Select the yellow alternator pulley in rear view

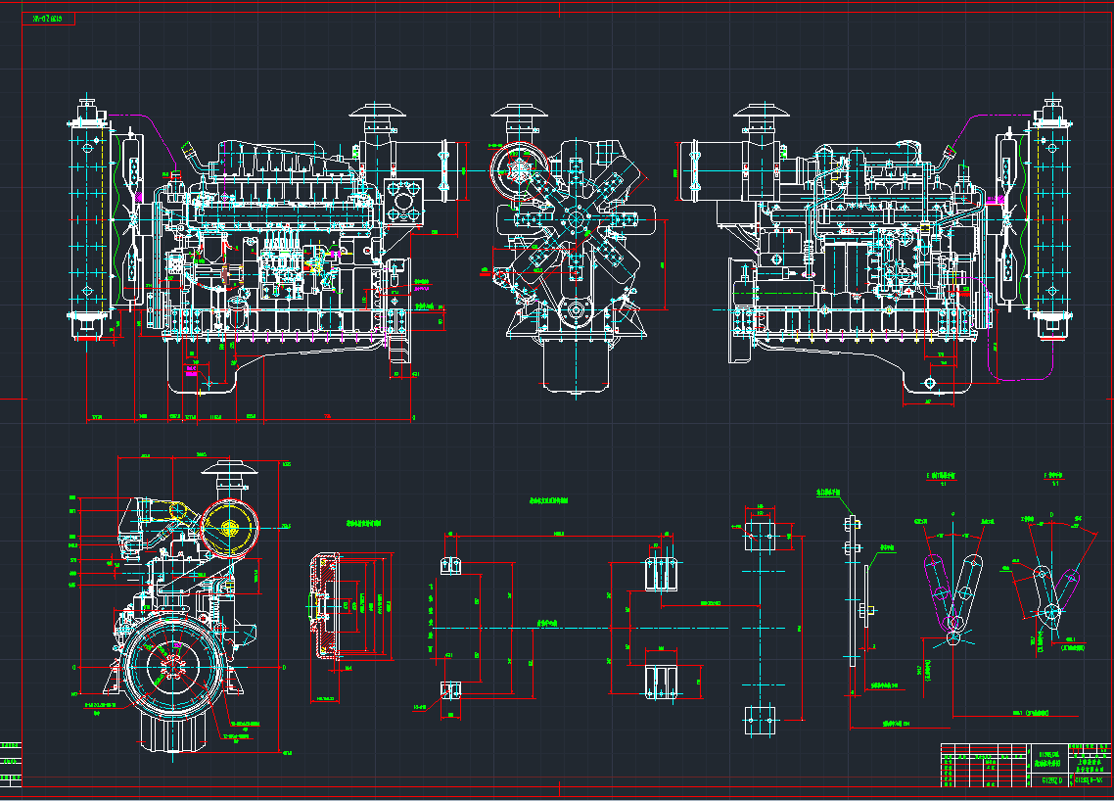(233, 528)
